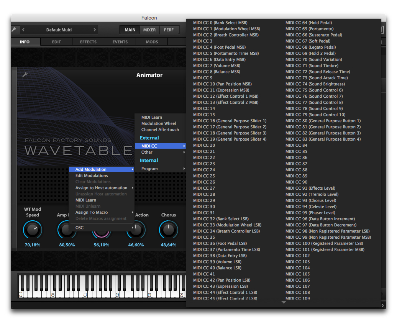Click the Action value 46,60%

(x=136, y=245)
